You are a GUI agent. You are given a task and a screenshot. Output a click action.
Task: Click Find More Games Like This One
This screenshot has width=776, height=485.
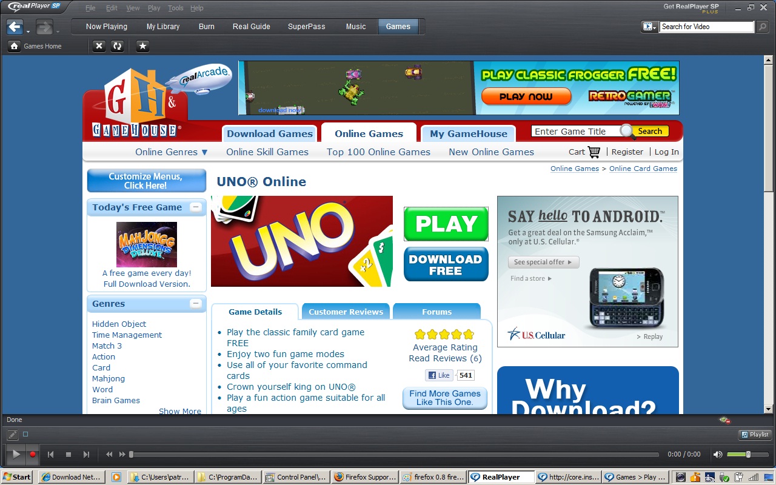point(445,398)
